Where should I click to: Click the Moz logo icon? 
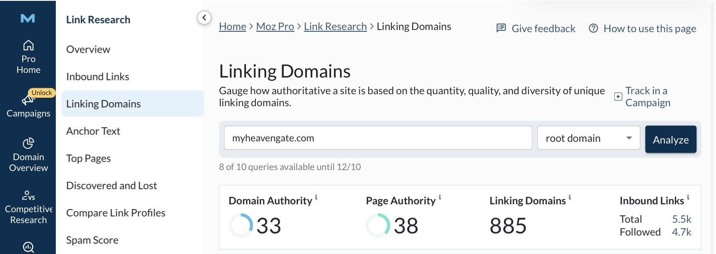(28, 18)
